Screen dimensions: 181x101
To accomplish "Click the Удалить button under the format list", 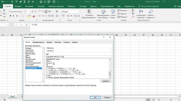I will [106, 81].
